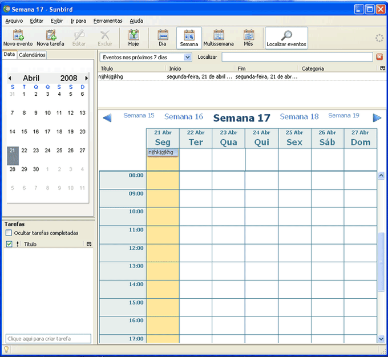Click the Localizar search field
This screenshot has height=357, width=388.
pyautogui.click(x=297, y=57)
